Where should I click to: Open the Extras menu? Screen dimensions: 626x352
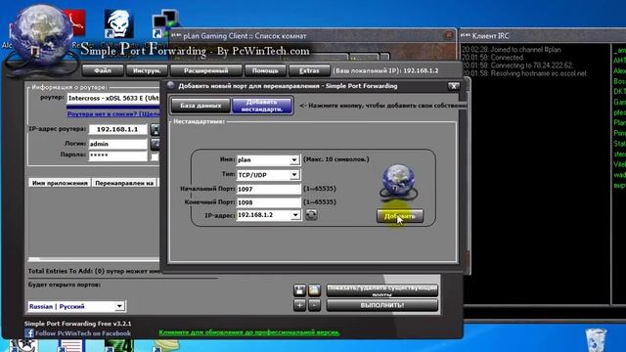tap(309, 70)
